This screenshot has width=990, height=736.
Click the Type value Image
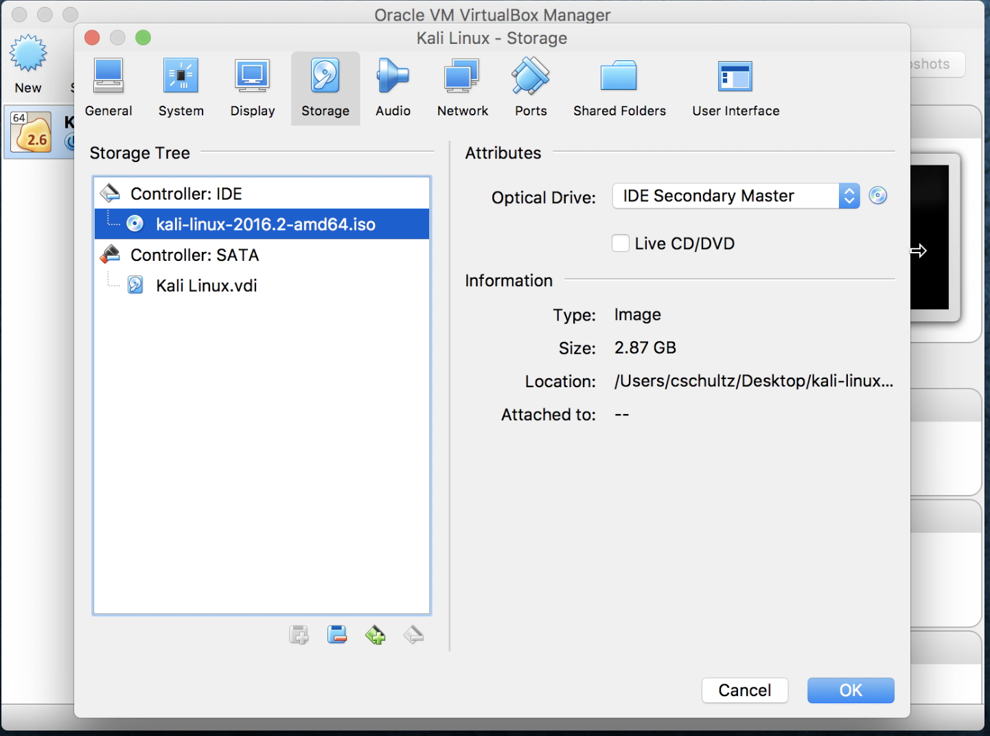point(638,315)
